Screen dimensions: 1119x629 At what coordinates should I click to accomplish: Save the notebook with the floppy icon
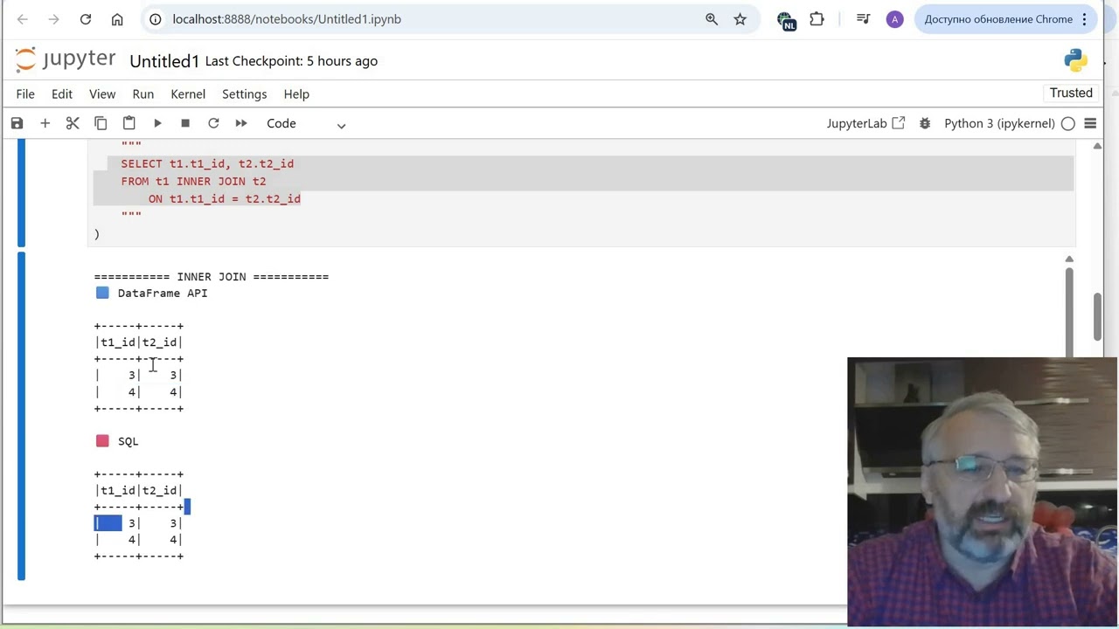click(17, 123)
